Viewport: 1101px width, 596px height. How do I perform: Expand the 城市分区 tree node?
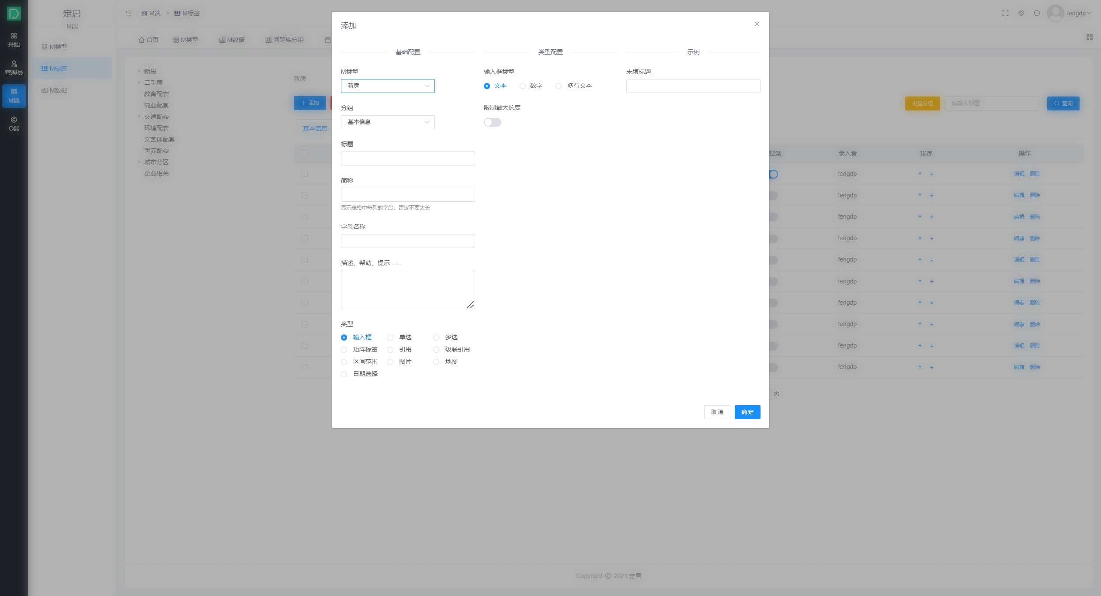[139, 162]
